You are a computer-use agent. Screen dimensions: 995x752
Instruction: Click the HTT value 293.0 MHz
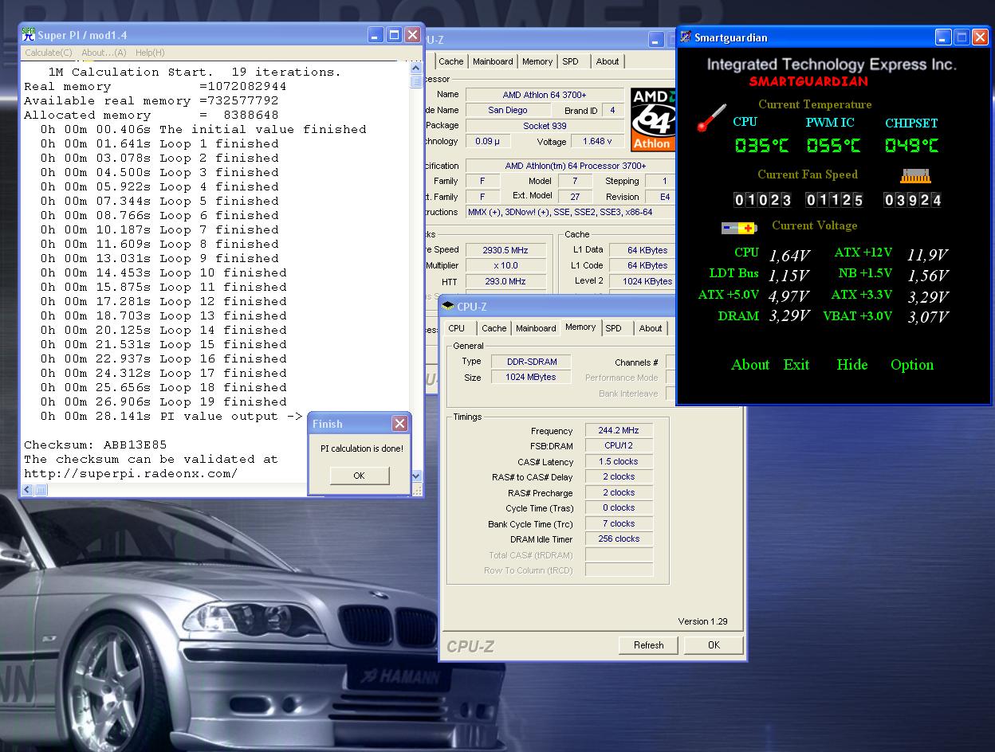tap(505, 280)
